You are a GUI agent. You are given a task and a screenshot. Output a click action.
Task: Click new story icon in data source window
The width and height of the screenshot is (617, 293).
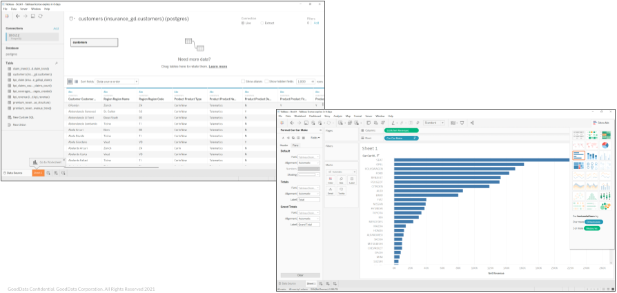tap(63, 172)
